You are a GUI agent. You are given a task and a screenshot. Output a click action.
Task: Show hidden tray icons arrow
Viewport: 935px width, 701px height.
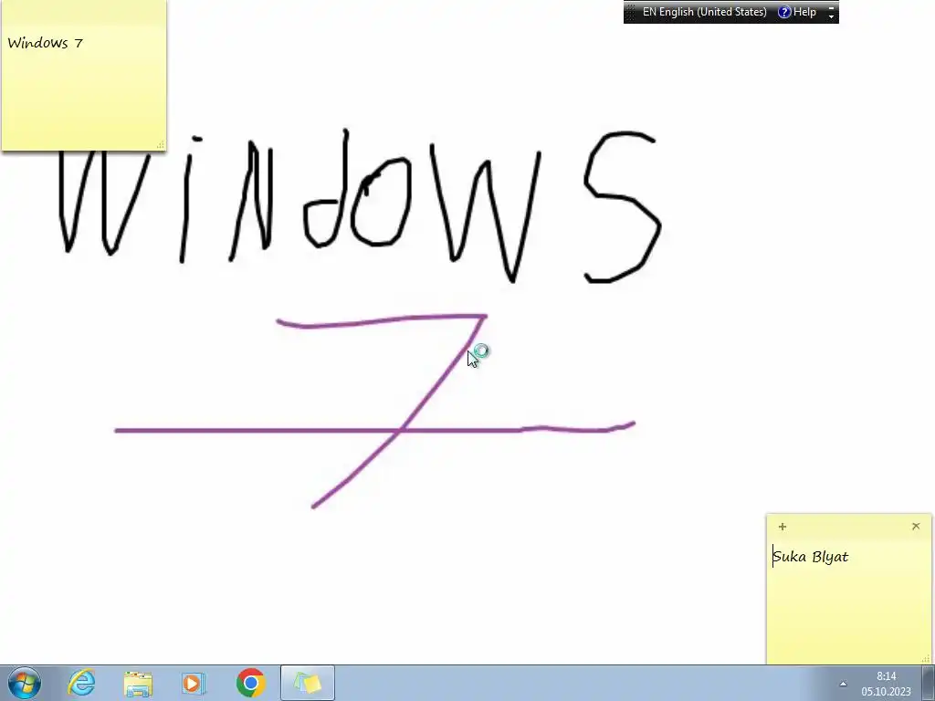pos(843,684)
